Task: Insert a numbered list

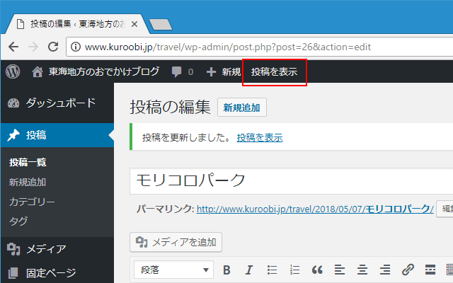Action: click(x=294, y=270)
